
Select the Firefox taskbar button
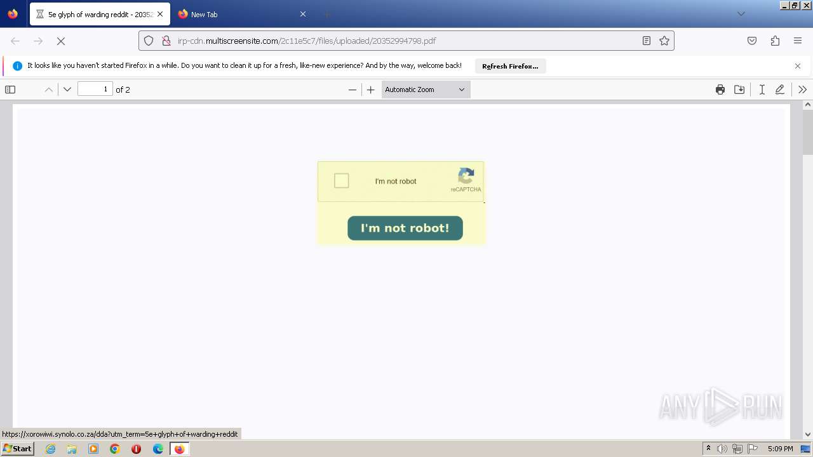[x=180, y=449]
